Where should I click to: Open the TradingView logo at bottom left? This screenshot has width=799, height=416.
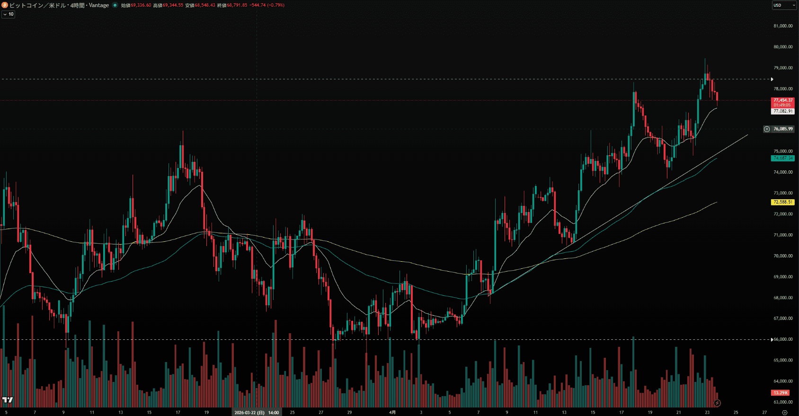[8, 400]
